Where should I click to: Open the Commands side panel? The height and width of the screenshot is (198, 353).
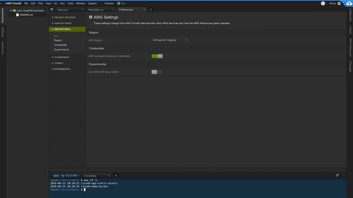tap(2, 48)
